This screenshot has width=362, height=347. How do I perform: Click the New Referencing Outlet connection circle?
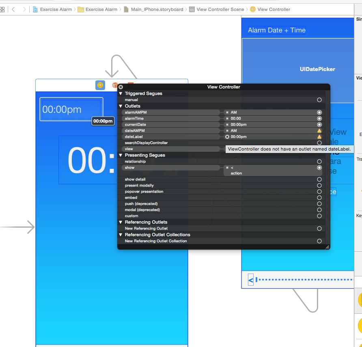(319, 228)
